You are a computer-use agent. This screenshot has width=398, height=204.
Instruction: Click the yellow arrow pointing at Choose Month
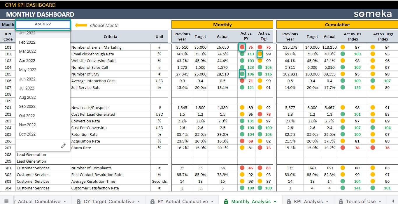coord(80,25)
